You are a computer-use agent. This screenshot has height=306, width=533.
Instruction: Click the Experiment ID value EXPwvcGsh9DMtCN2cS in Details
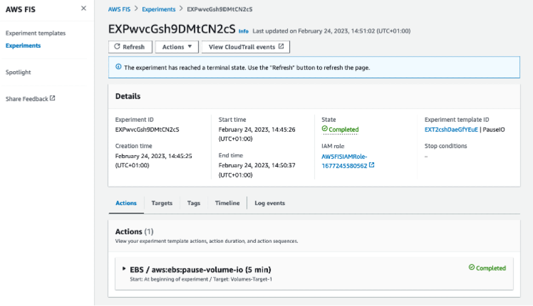[x=147, y=130]
